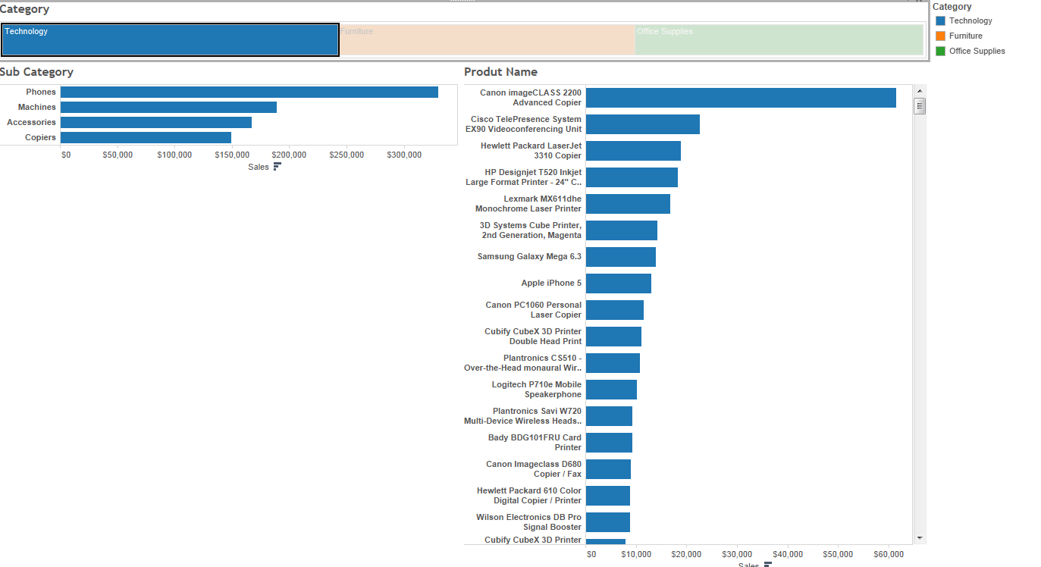The image size is (1041, 567).
Task: Click the blue Technology legend swatch
Action: (941, 21)
